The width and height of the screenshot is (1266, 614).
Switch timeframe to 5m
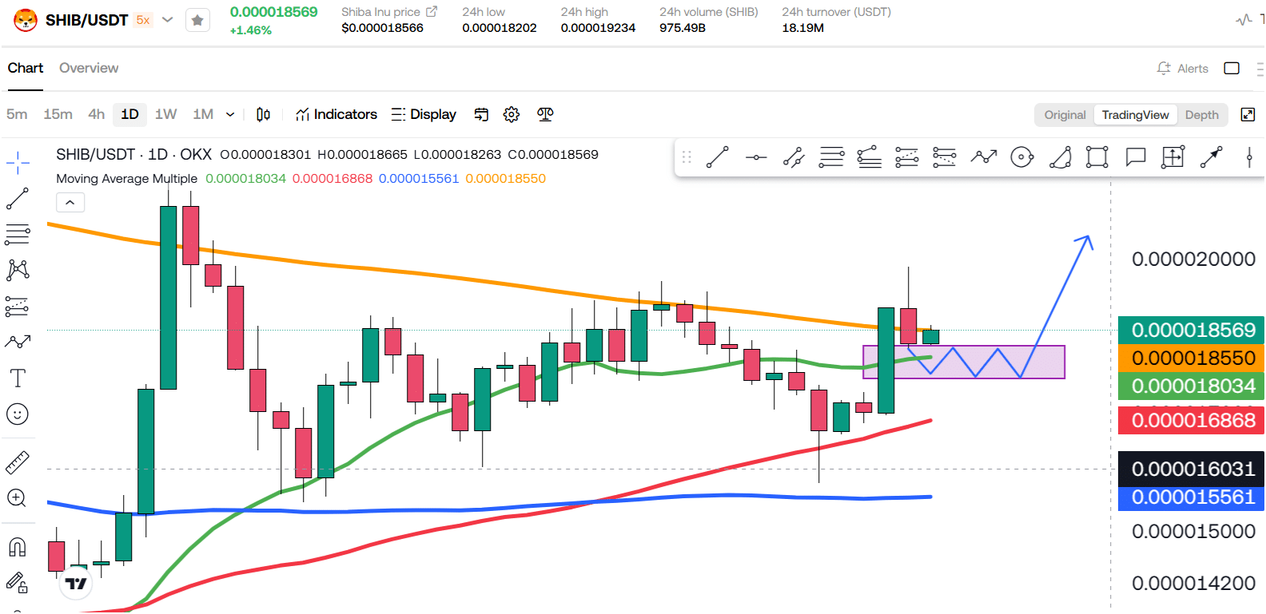pyautogui.click(x=17, y=114)
